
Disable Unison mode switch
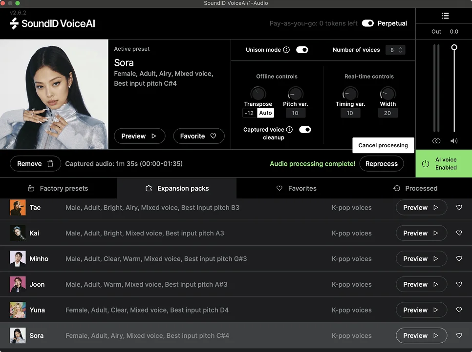point(302,50)
